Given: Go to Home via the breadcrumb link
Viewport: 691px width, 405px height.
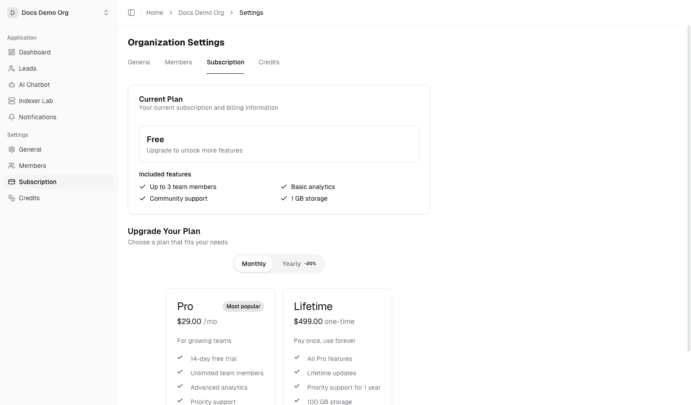Looking at the screenshot, I should coord(155,13).
